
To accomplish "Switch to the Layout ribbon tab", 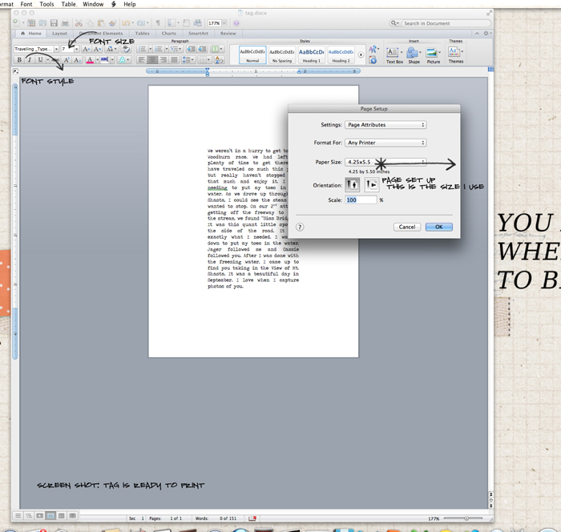I will 59,34.
